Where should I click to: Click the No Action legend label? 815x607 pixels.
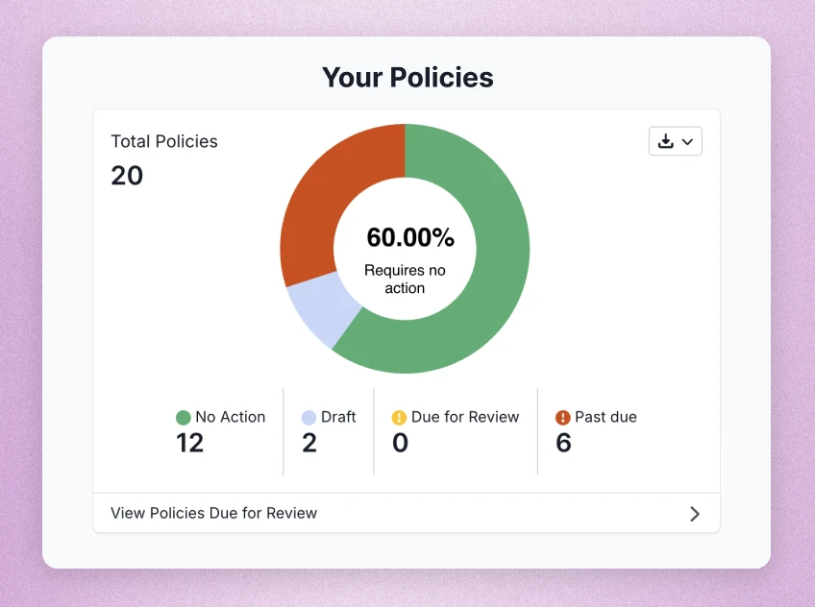tap(231, 417)
